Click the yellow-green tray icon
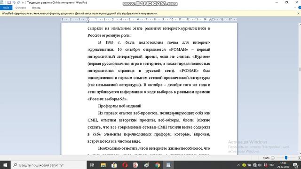This screenshot has height=169, width=301. click(244, 165)
